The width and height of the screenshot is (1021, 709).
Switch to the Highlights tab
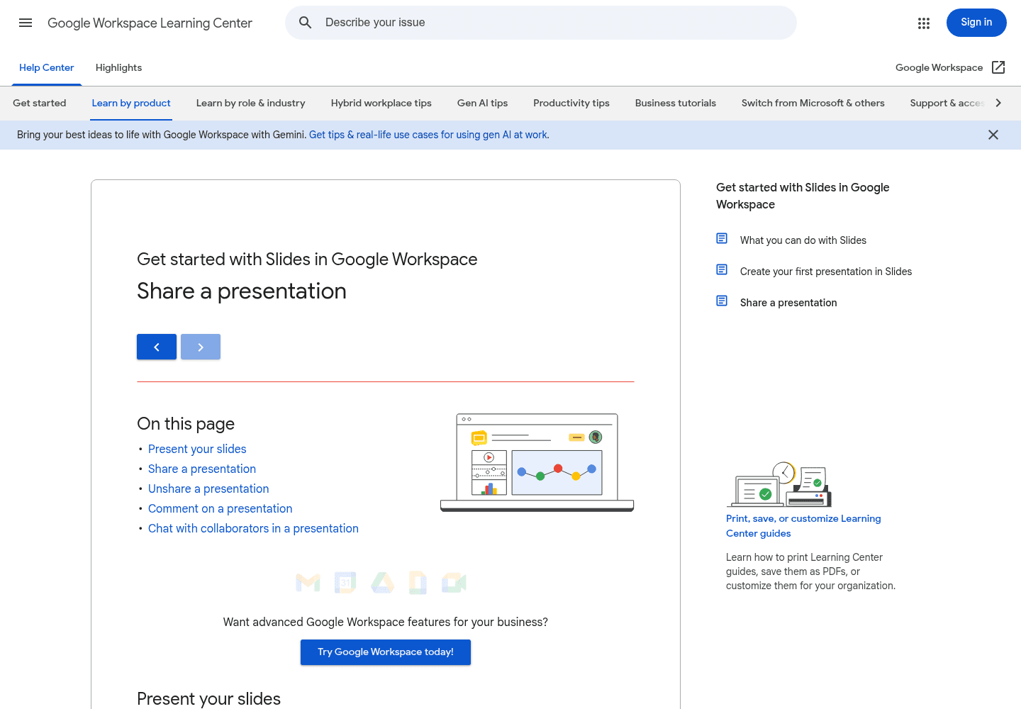[118, 67]
